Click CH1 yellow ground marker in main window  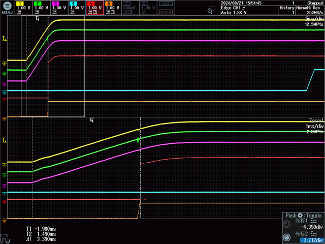pos(4,64)
